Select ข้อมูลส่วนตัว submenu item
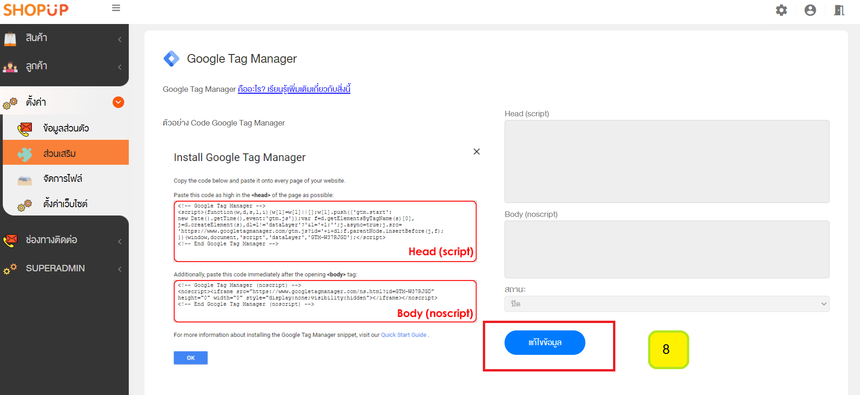Image resolution: width=860 pixels, height=395 pixels. point(66,128)
